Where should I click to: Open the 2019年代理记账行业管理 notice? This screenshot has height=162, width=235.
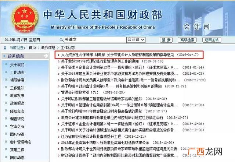(100, 61)
